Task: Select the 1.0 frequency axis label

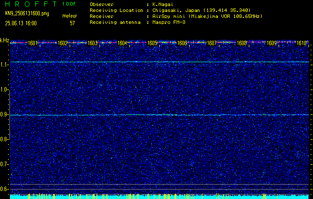Action: coord(4,90)
